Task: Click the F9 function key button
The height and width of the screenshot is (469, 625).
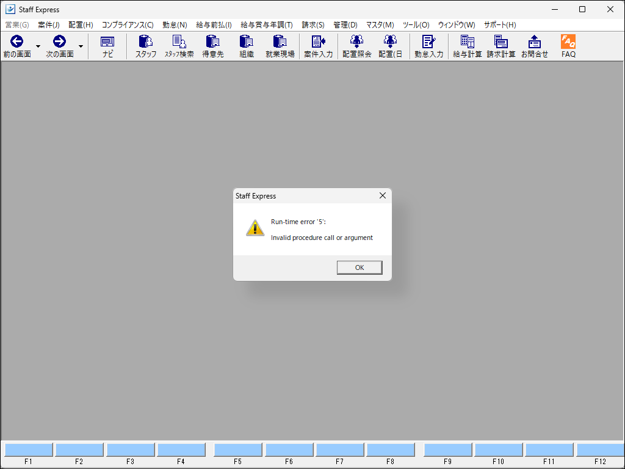Action: (447, 450)
